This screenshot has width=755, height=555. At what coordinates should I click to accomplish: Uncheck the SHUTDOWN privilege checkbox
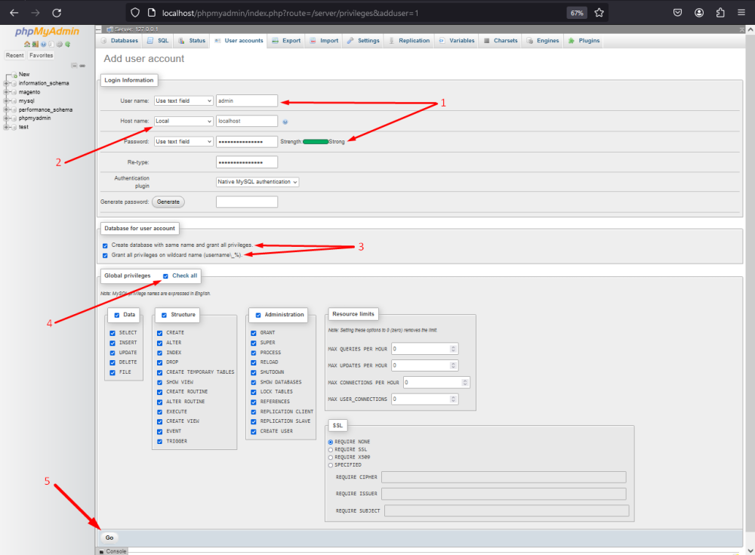[253, 372]
